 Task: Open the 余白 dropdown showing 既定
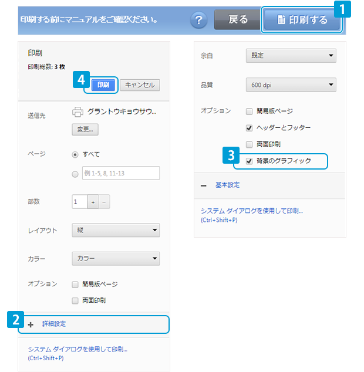click(291, 56)
